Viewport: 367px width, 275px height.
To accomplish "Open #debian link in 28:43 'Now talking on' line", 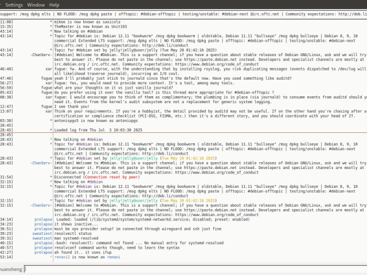I will click(x=95, y=139).
